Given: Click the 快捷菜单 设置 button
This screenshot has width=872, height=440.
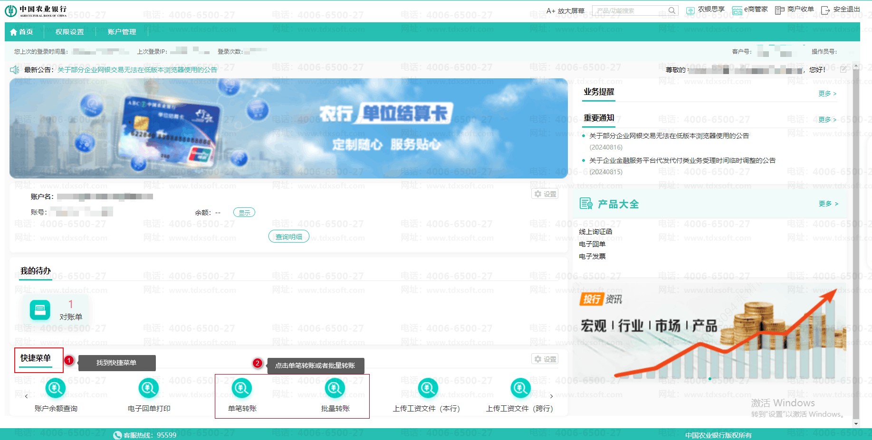Looking at the screenshot, I should 545,359.
